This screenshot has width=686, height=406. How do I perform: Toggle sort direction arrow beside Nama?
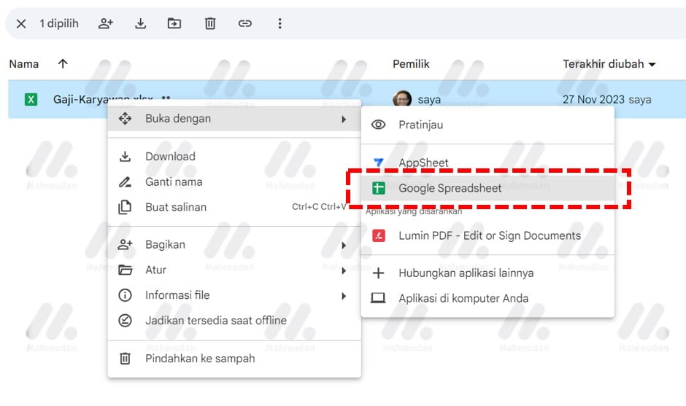(x=63, y=64)
